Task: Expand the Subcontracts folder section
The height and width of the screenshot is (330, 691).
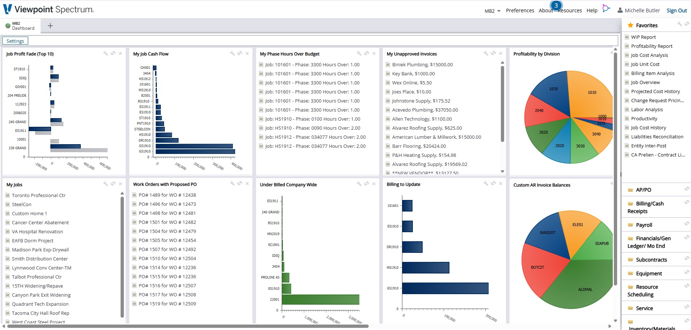Action: [x=651, y=260]
